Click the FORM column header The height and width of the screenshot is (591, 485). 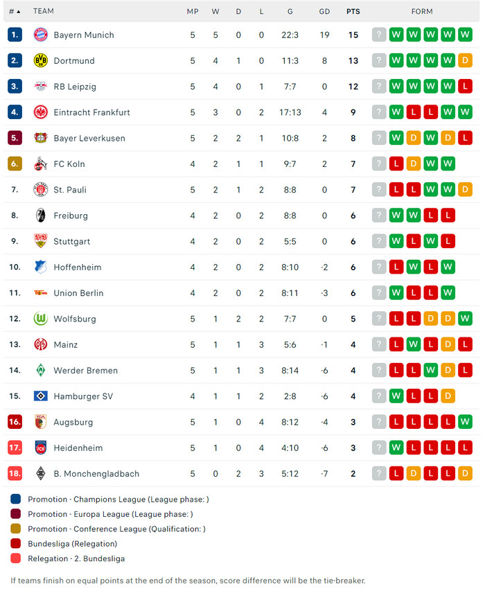(422, 12)
